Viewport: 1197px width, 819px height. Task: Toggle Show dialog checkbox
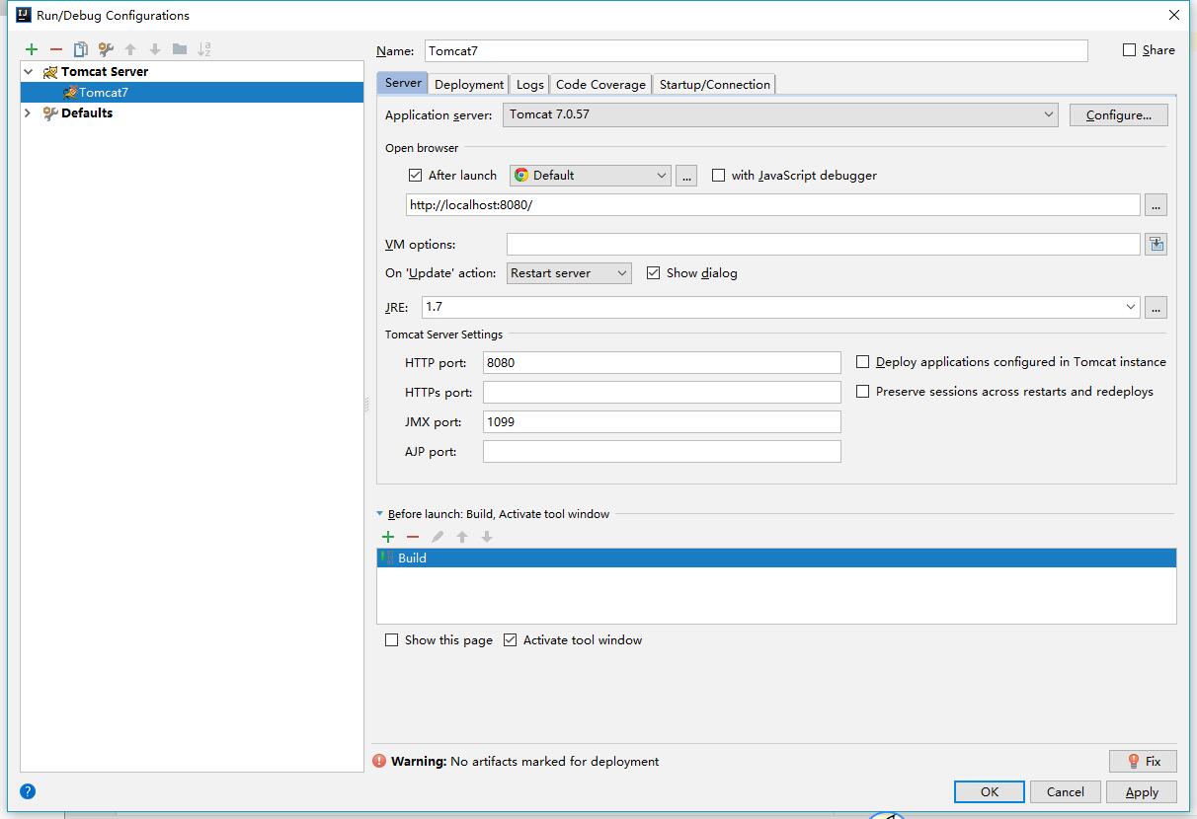coord(653,273)
